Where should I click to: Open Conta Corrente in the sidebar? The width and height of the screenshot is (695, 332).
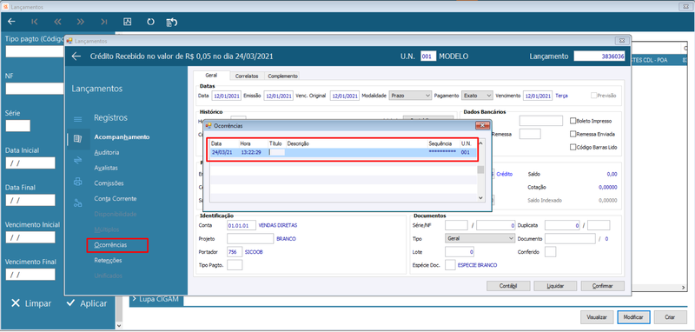point(116,198)
